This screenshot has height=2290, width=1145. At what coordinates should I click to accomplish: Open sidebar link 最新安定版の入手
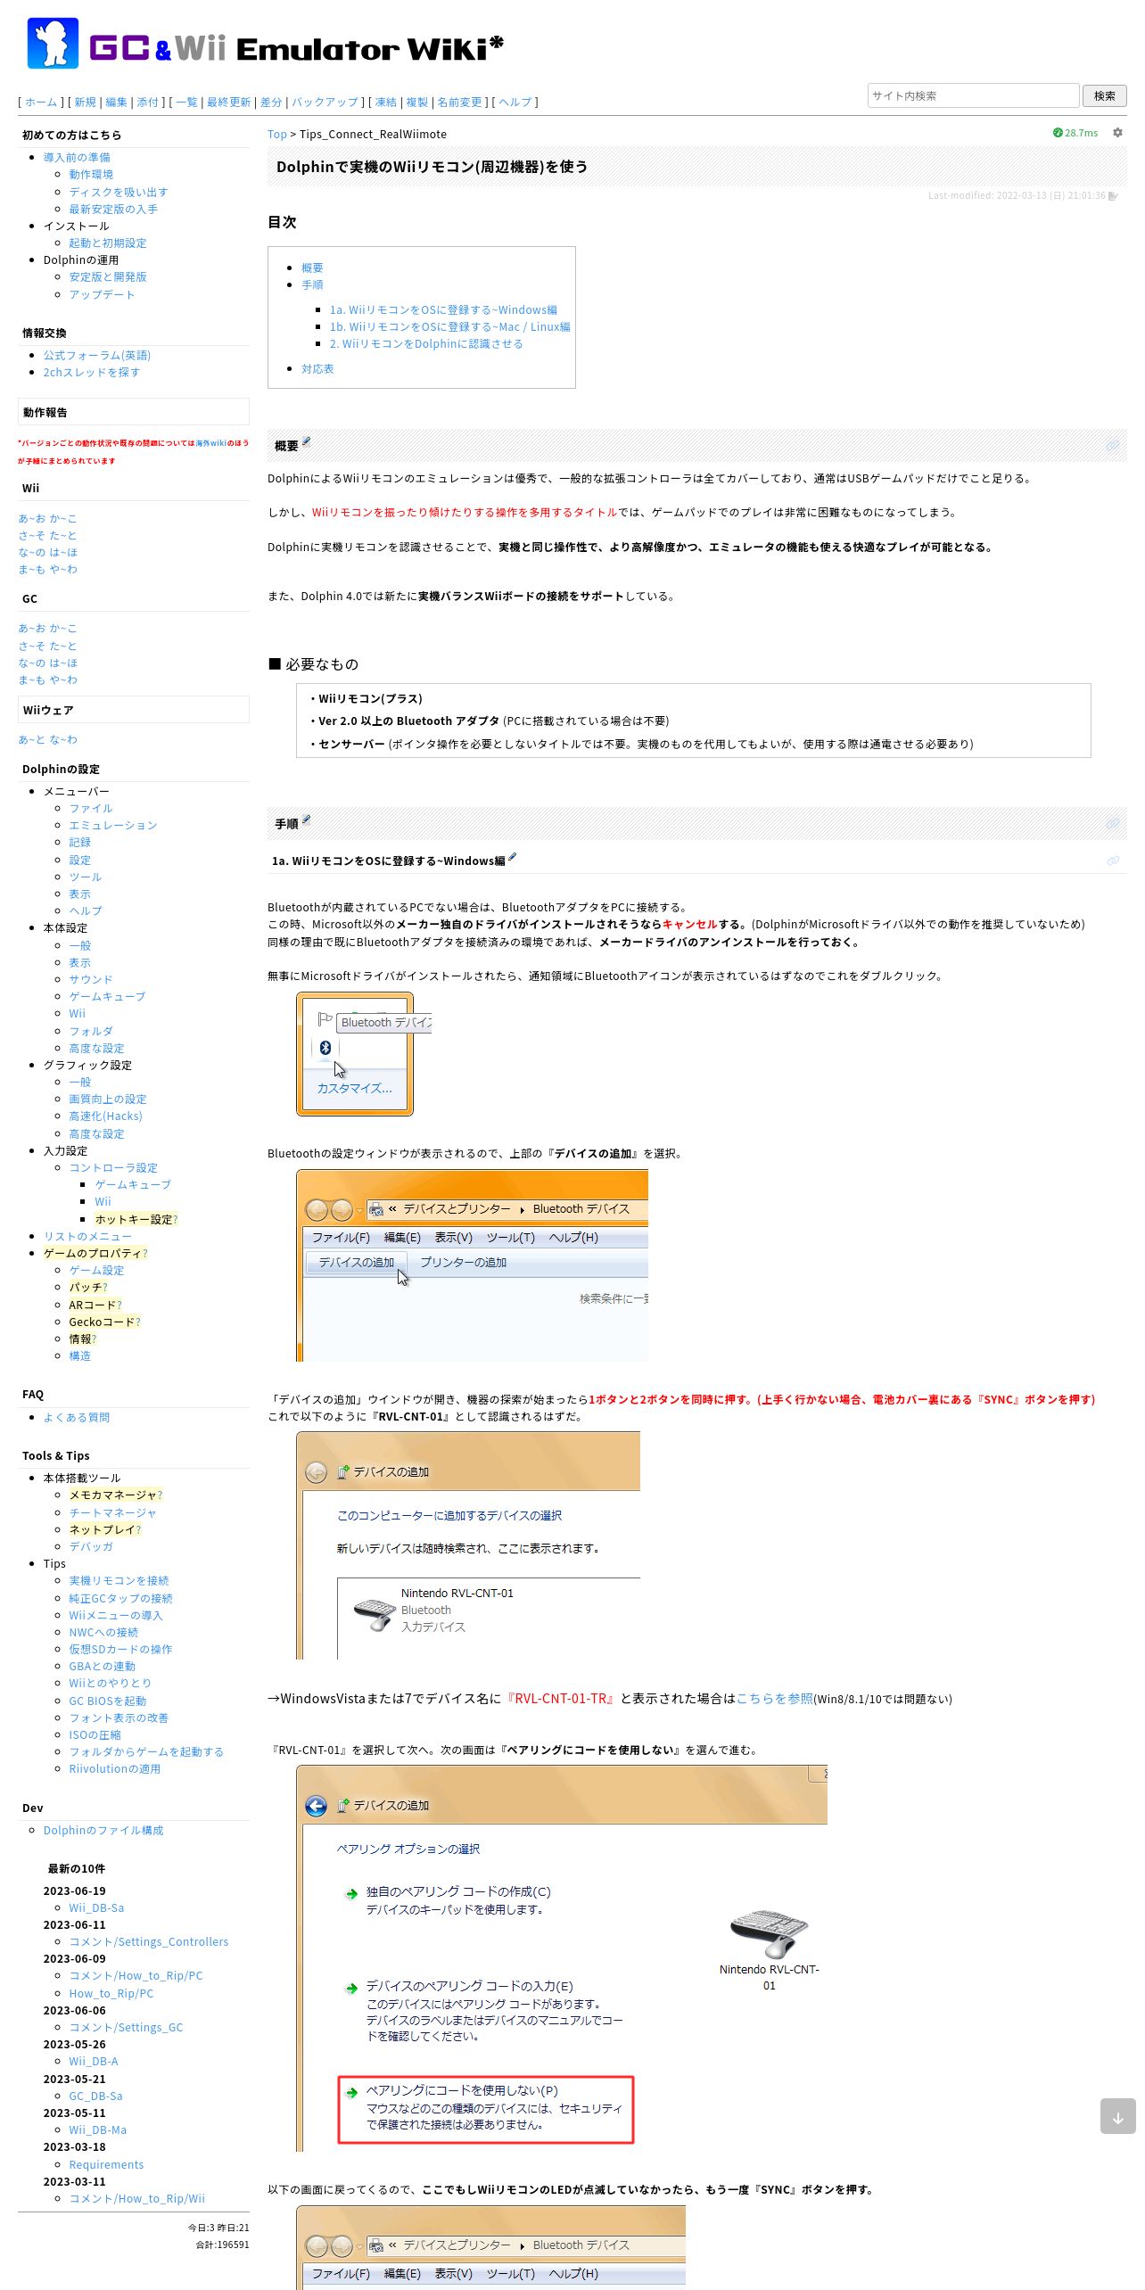click(113, 210)
